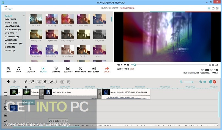222x130 pixels.
Task: Select DISTORTION (19) category
Action: pos(12,37)
